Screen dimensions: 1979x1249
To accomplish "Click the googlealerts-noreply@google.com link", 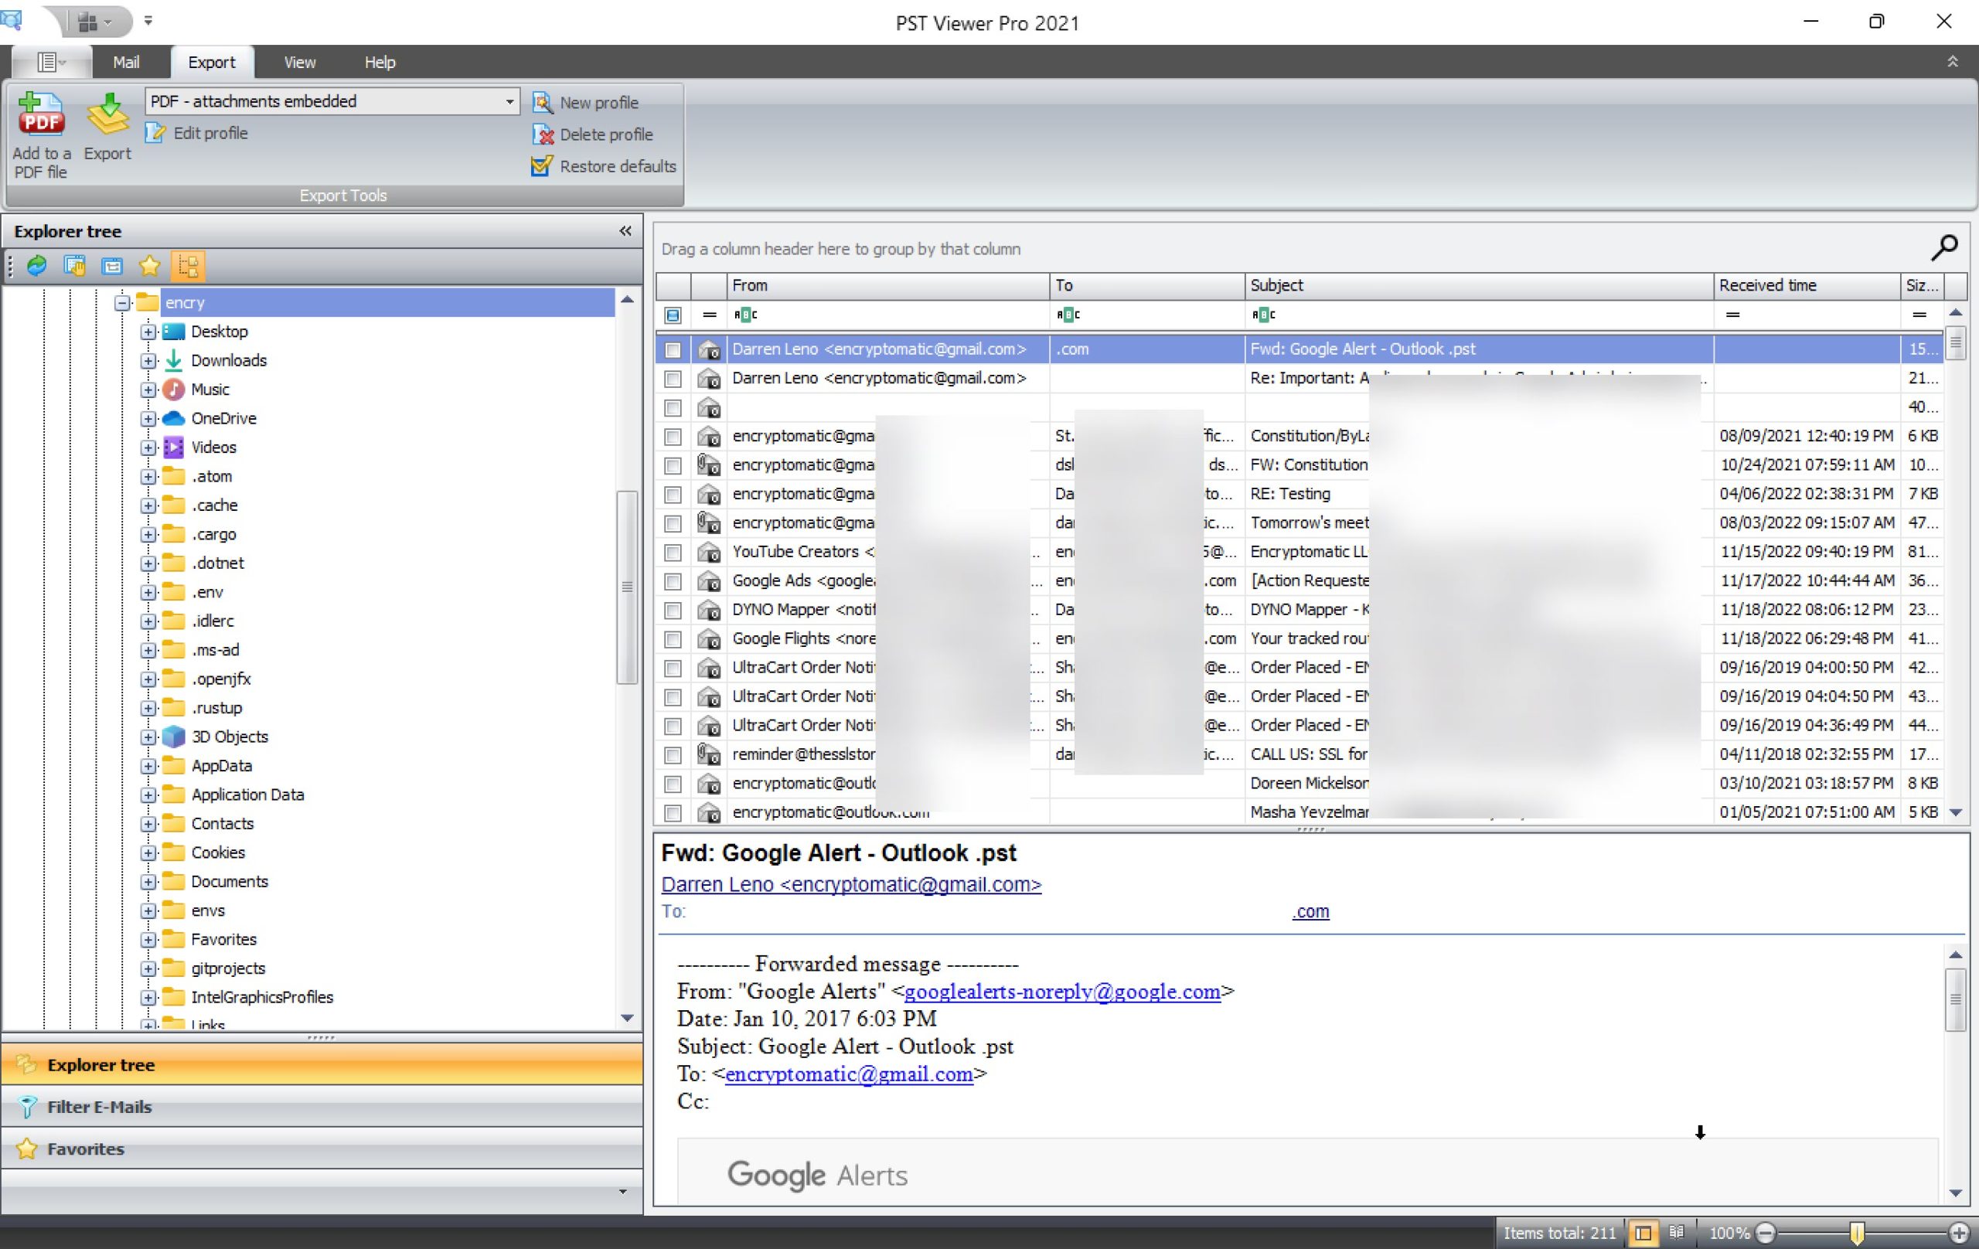I will pyautogui.click(x=1062, y=992).
